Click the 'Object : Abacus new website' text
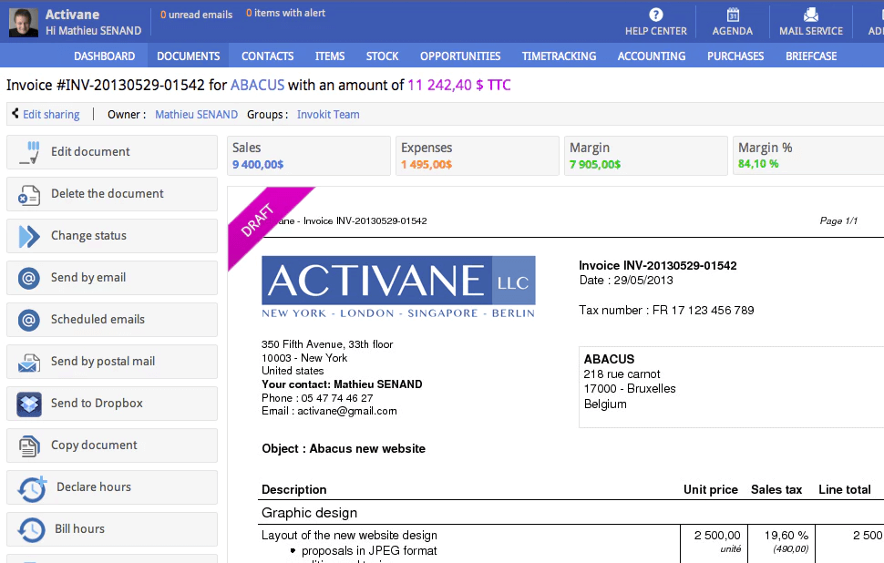Screen dimensions: 884x563 (344, 448)
